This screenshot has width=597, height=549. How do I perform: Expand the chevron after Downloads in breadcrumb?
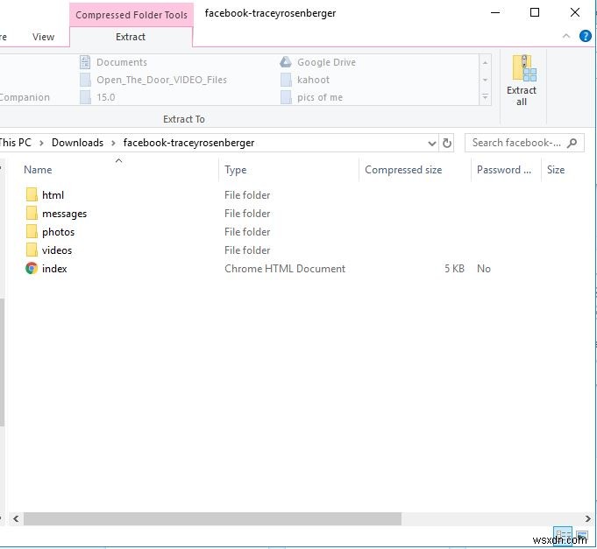(113, 143)
